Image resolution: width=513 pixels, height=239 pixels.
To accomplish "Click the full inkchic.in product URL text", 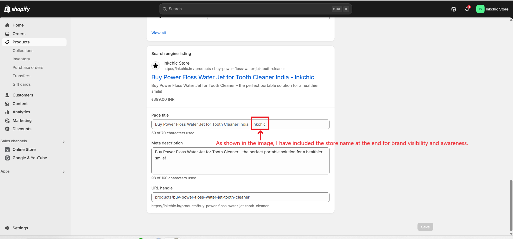I will point(210,206).
